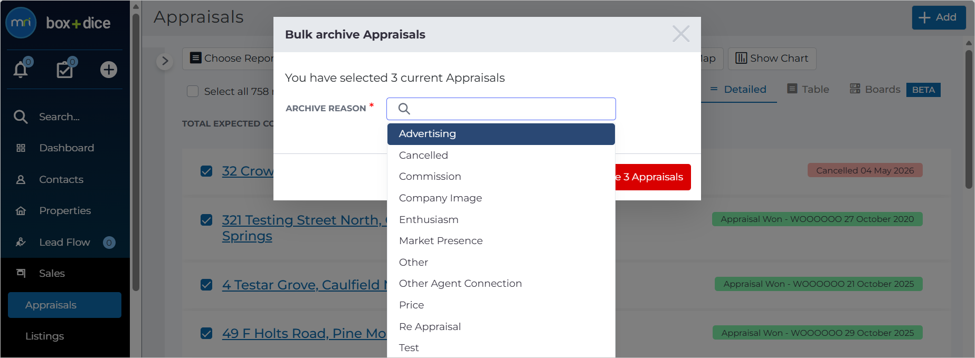Viewport: 975px width, 358px height.
Task: Click the Search magnifier in the sidebar
Action: point(21,117)
